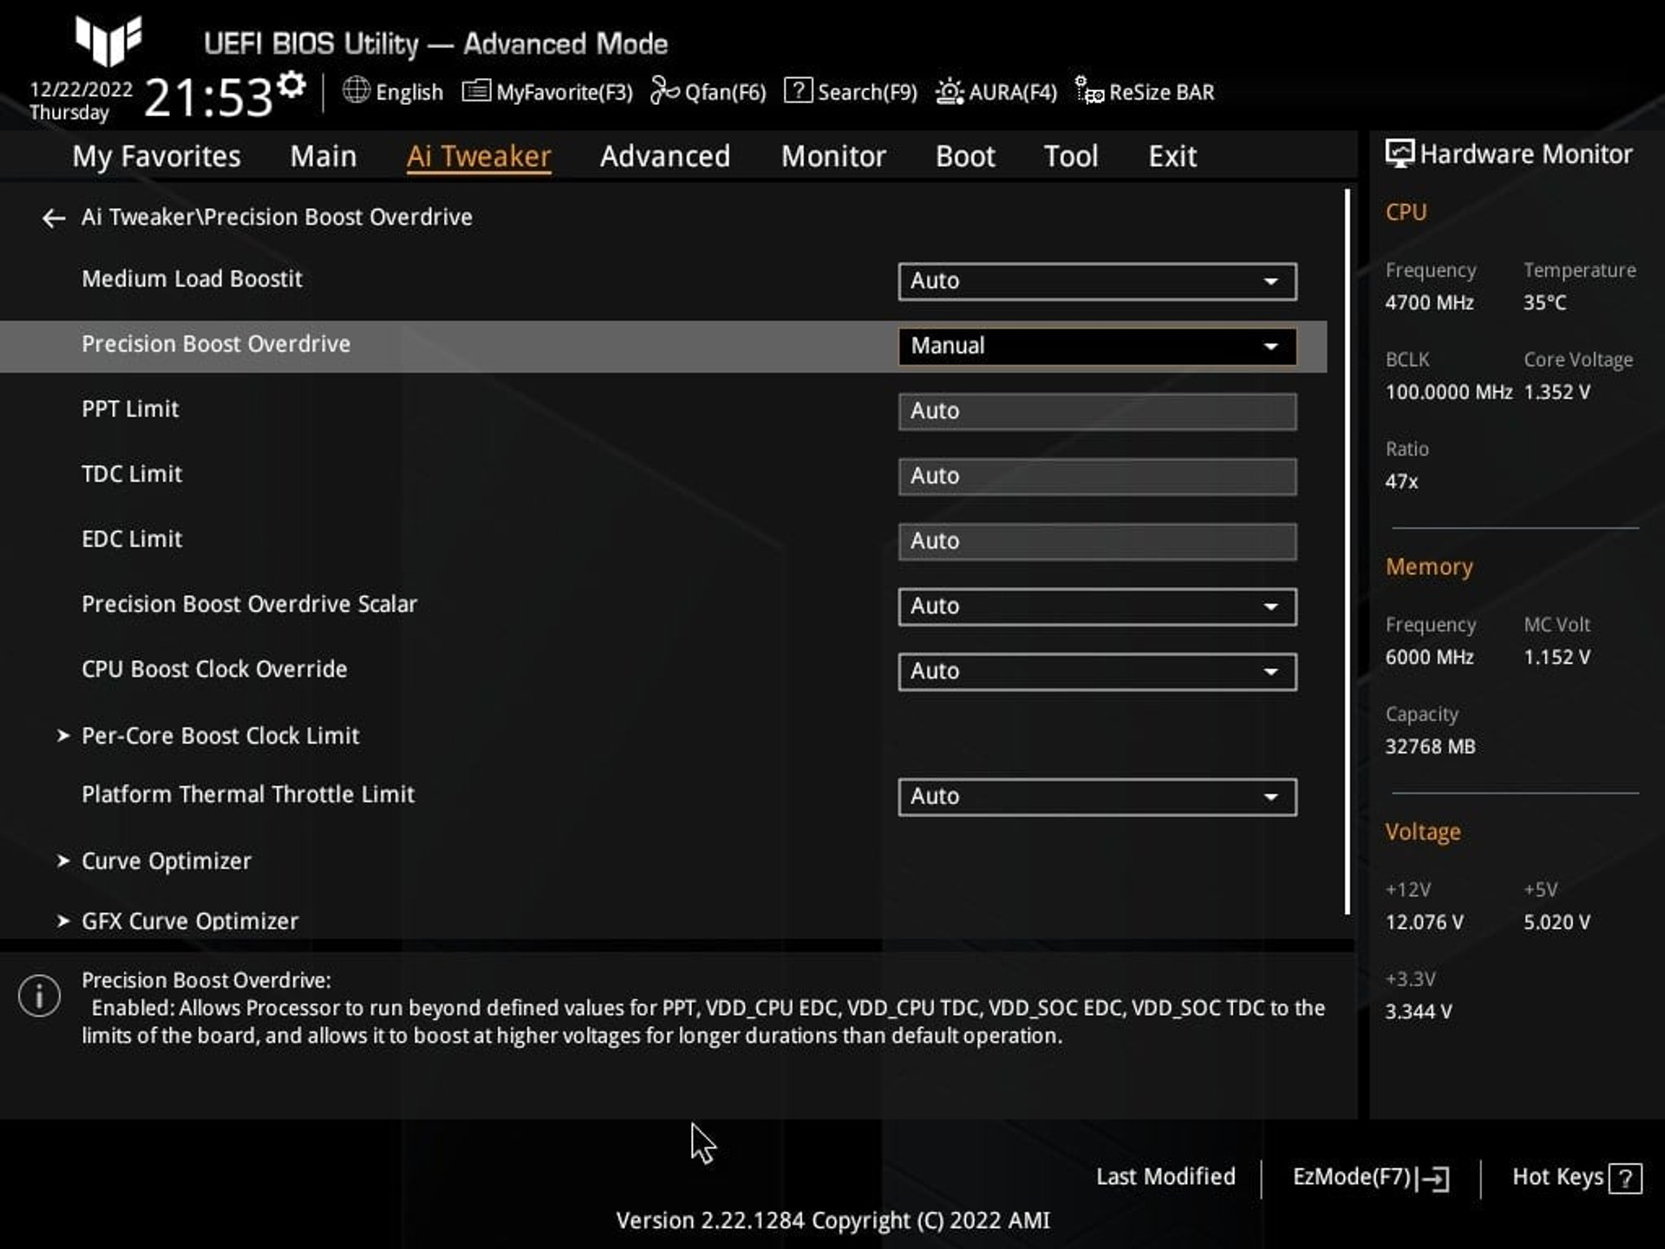Viewport: 1665px width, 1249px height.
Task: Expand the Curve Optimizer submenu
Action: click(154, 860)
